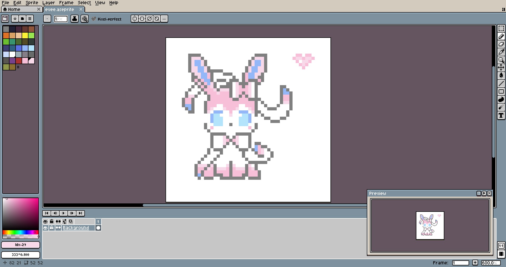The image size is (506, 267).
Task: Jump to the last frame
Action: pos(80,213)
